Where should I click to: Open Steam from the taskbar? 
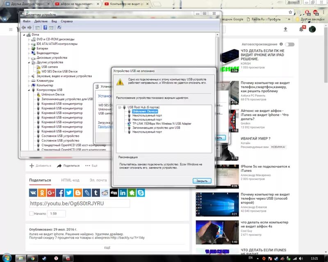tap(44, 258)
